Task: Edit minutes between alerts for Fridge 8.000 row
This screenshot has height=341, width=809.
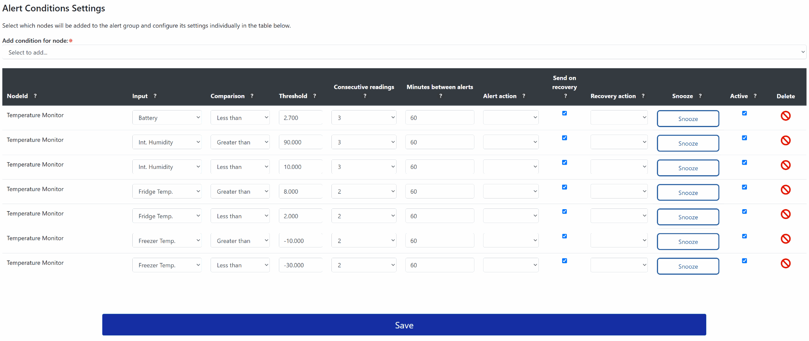Action: [x=440, y=191]
